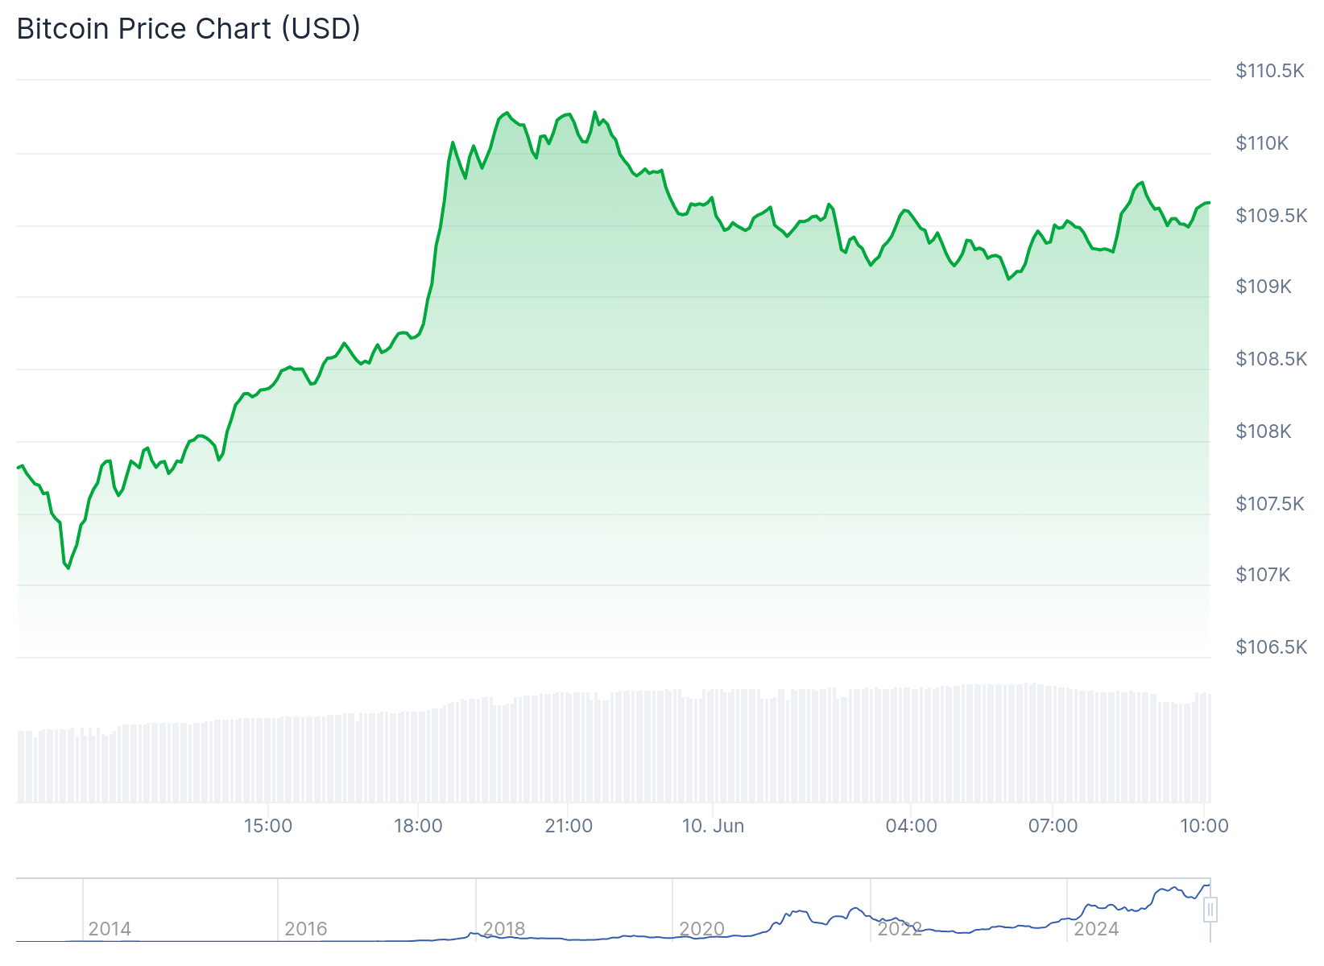Viewport: 1324px width, 966px height.
Task: Click the 21:00 time axis label
Action: click(x=569, y=826)
